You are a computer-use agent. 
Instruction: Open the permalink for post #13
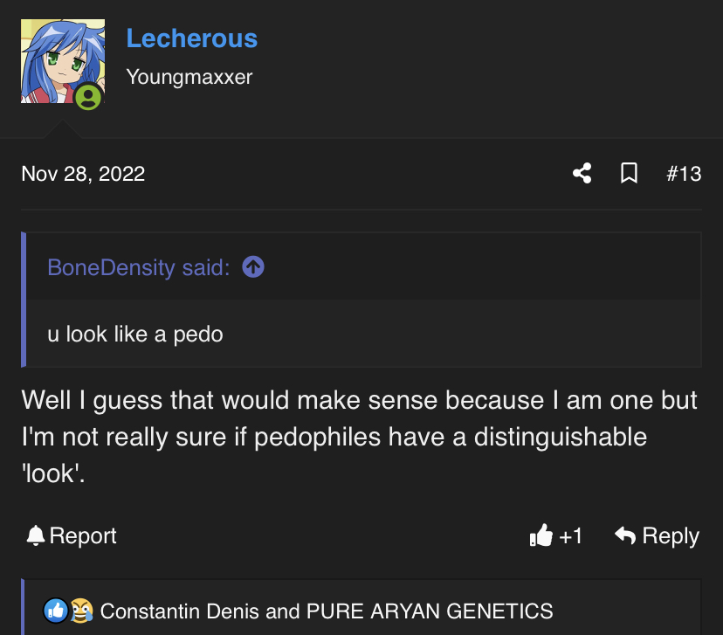(684, 174)
